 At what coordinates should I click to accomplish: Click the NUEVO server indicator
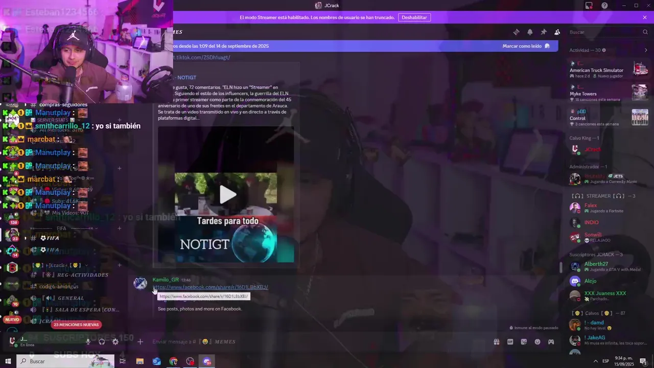point(12,320)
